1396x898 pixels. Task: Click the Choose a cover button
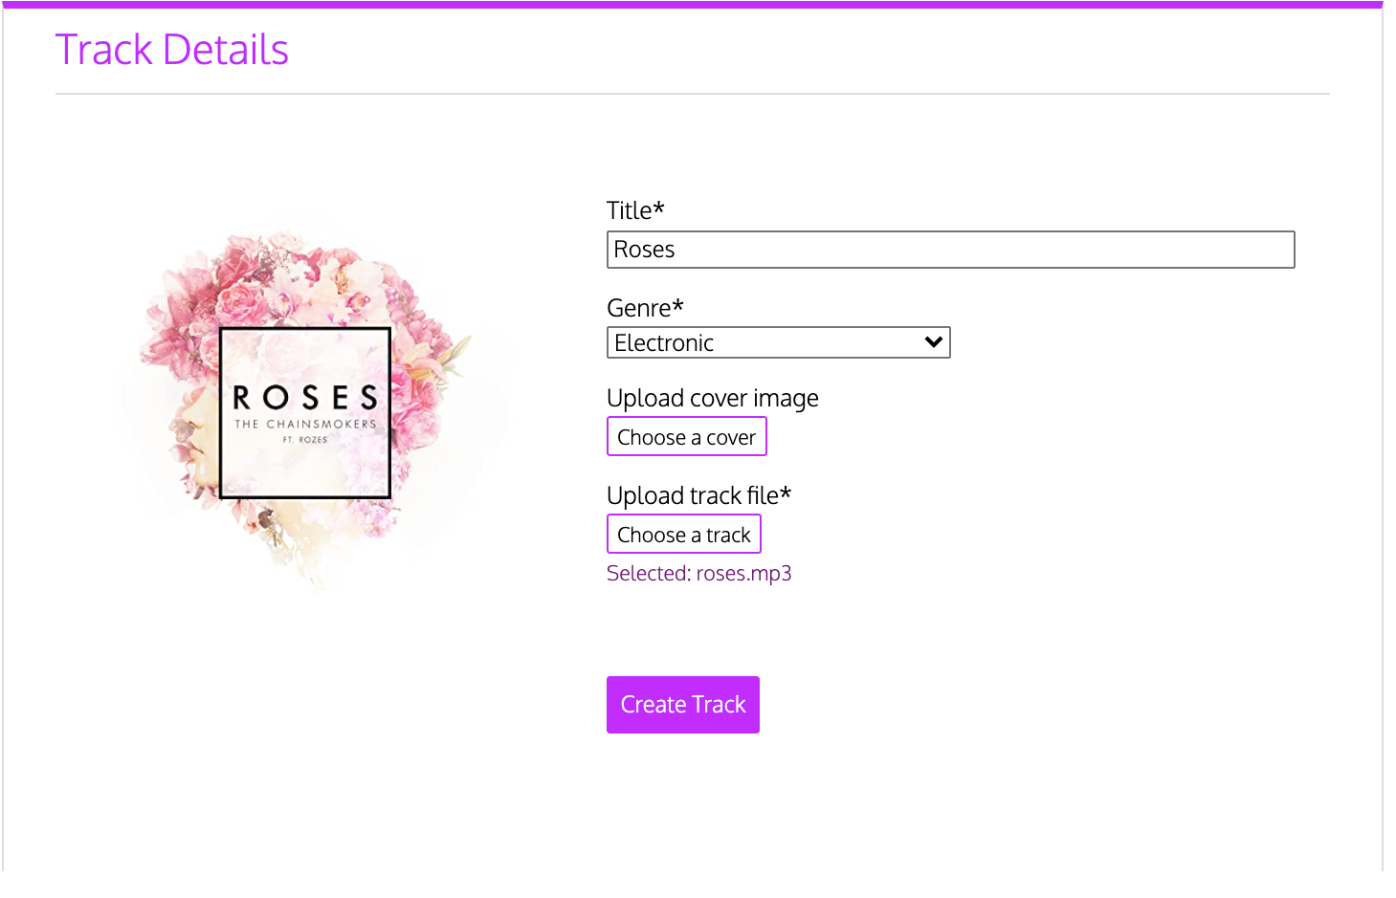tap(686, 437)
